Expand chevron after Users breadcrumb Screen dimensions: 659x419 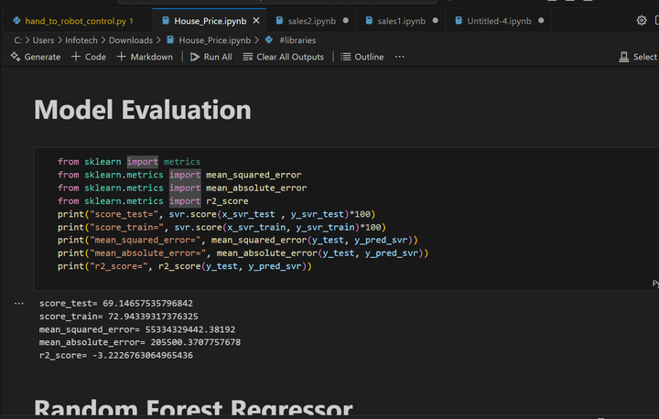coord(59,40)
